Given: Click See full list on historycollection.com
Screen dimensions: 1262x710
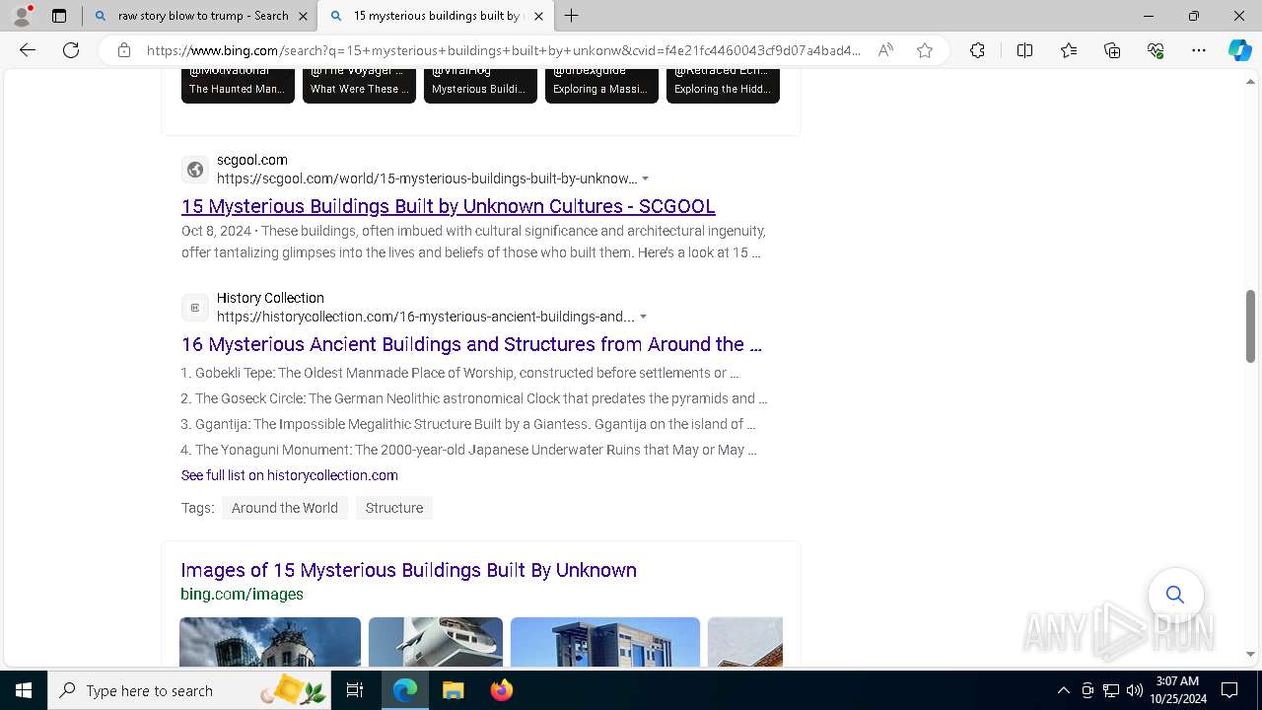Looking at the screenshot, I should 290,475.
